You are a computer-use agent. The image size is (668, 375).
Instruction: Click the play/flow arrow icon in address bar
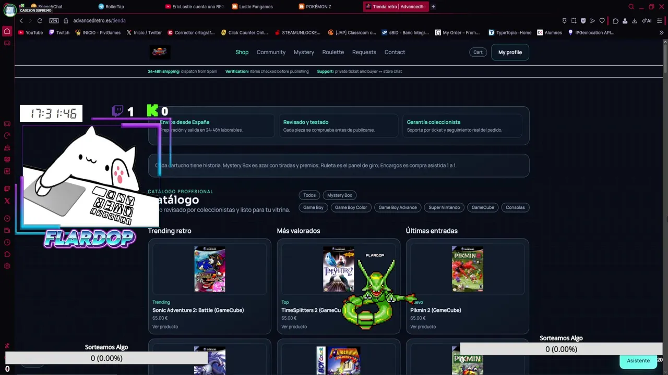pos(592,21)
